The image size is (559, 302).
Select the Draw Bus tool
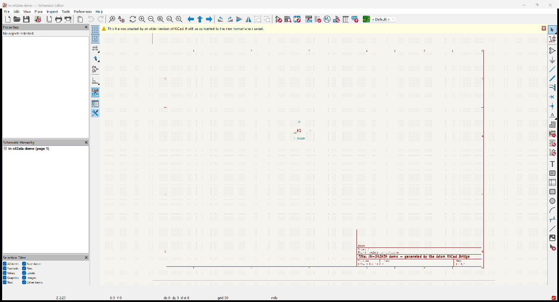(552, 78)
